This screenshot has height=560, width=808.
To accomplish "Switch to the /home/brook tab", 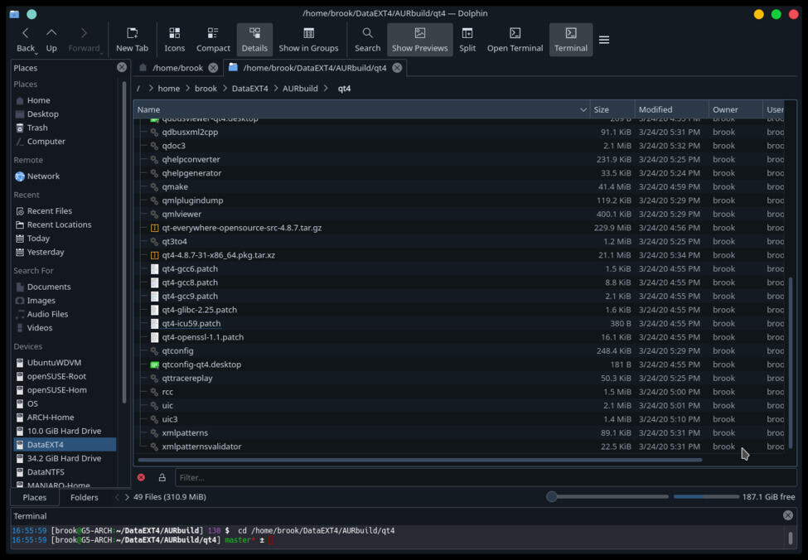I will pos(178,68).
